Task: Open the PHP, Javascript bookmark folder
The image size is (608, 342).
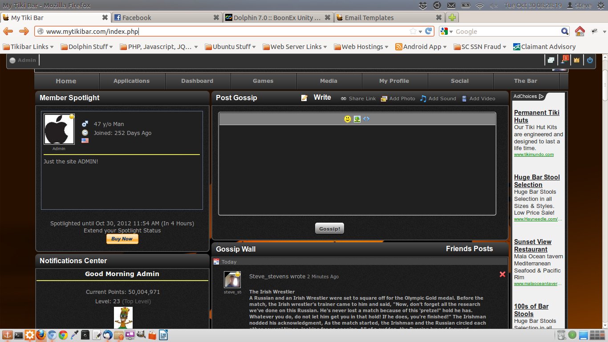Action: point(158,47)
